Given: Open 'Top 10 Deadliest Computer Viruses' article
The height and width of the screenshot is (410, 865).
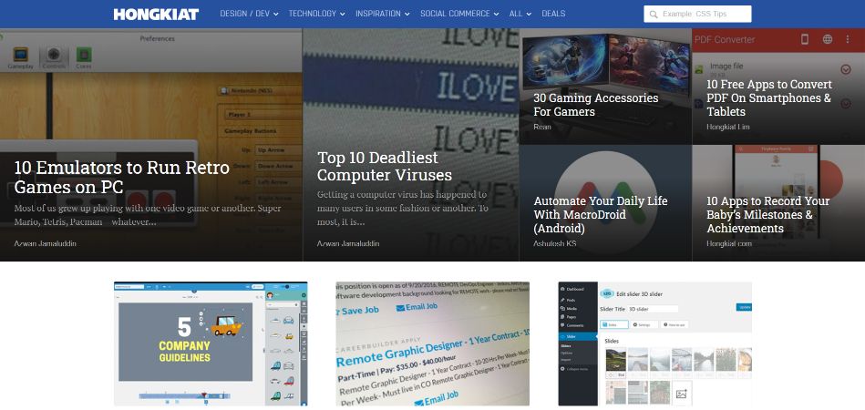Looking at the screenshot, I should pos(385,166).
